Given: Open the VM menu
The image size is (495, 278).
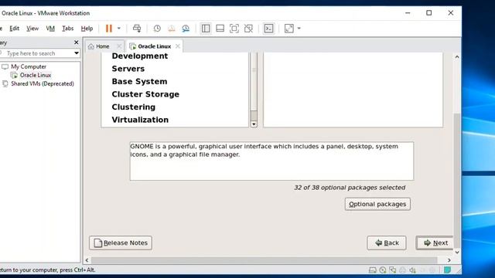Looking at the screenshot, I should pos(50,29).
